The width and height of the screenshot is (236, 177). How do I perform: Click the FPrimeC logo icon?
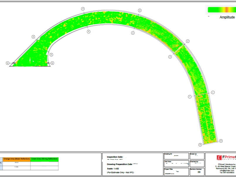(x=219, y=158)
